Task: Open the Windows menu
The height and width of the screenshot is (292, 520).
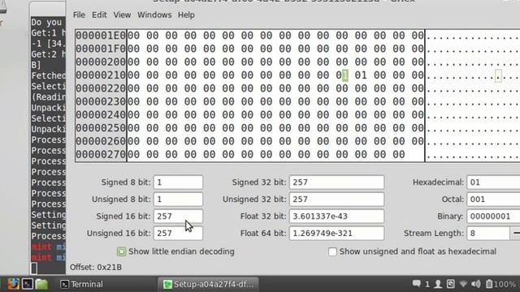Action: coord(154,15)
